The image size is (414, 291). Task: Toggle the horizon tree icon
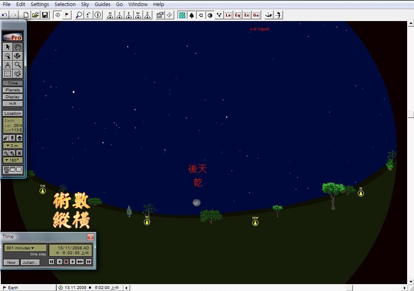click(192, 15)
